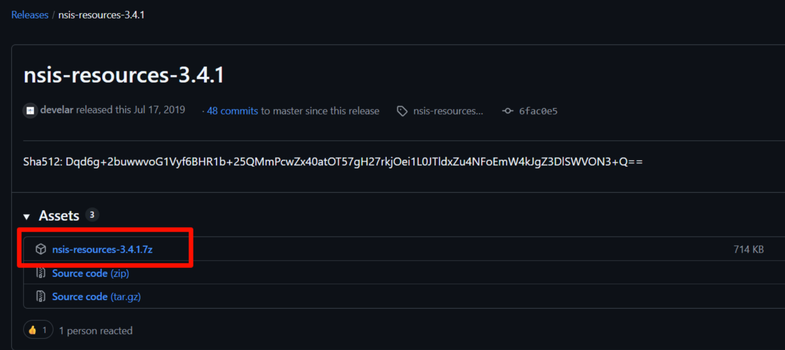
Task: Open the Releases breadcrumb link
Action: point(30,15)
